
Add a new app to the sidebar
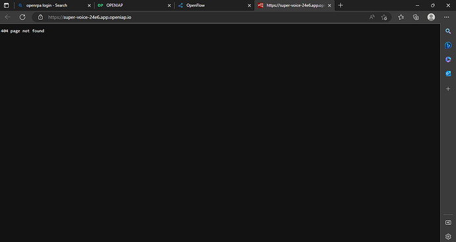coord(448,89)
